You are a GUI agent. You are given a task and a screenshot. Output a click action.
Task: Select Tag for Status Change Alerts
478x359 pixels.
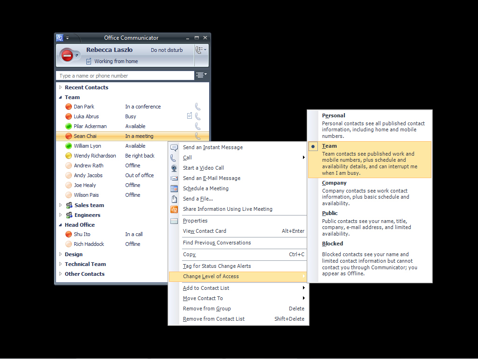238,266
